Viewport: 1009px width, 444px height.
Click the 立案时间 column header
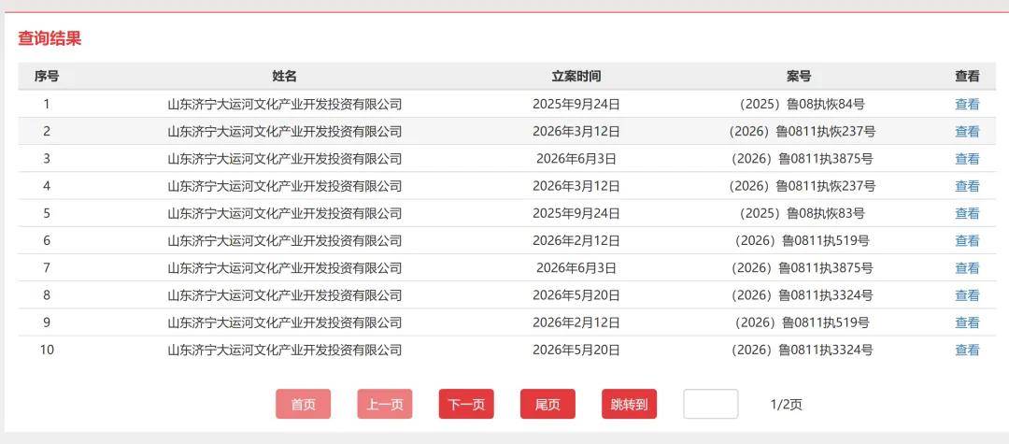tap(576, 77)
